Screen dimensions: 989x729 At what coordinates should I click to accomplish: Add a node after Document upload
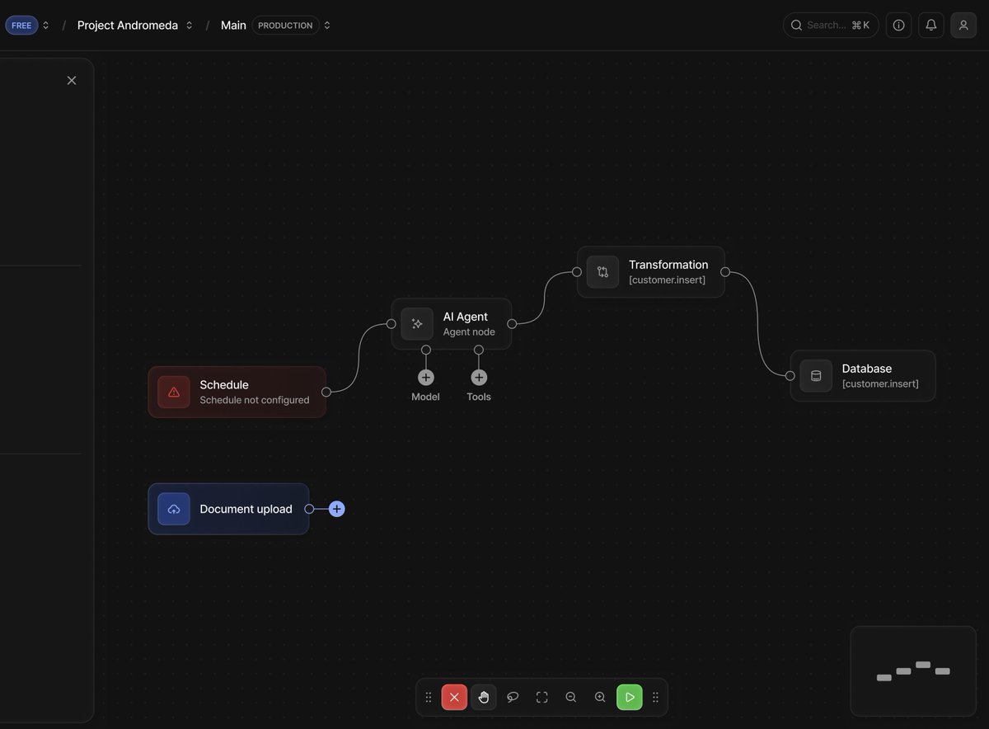pos(337,509)
